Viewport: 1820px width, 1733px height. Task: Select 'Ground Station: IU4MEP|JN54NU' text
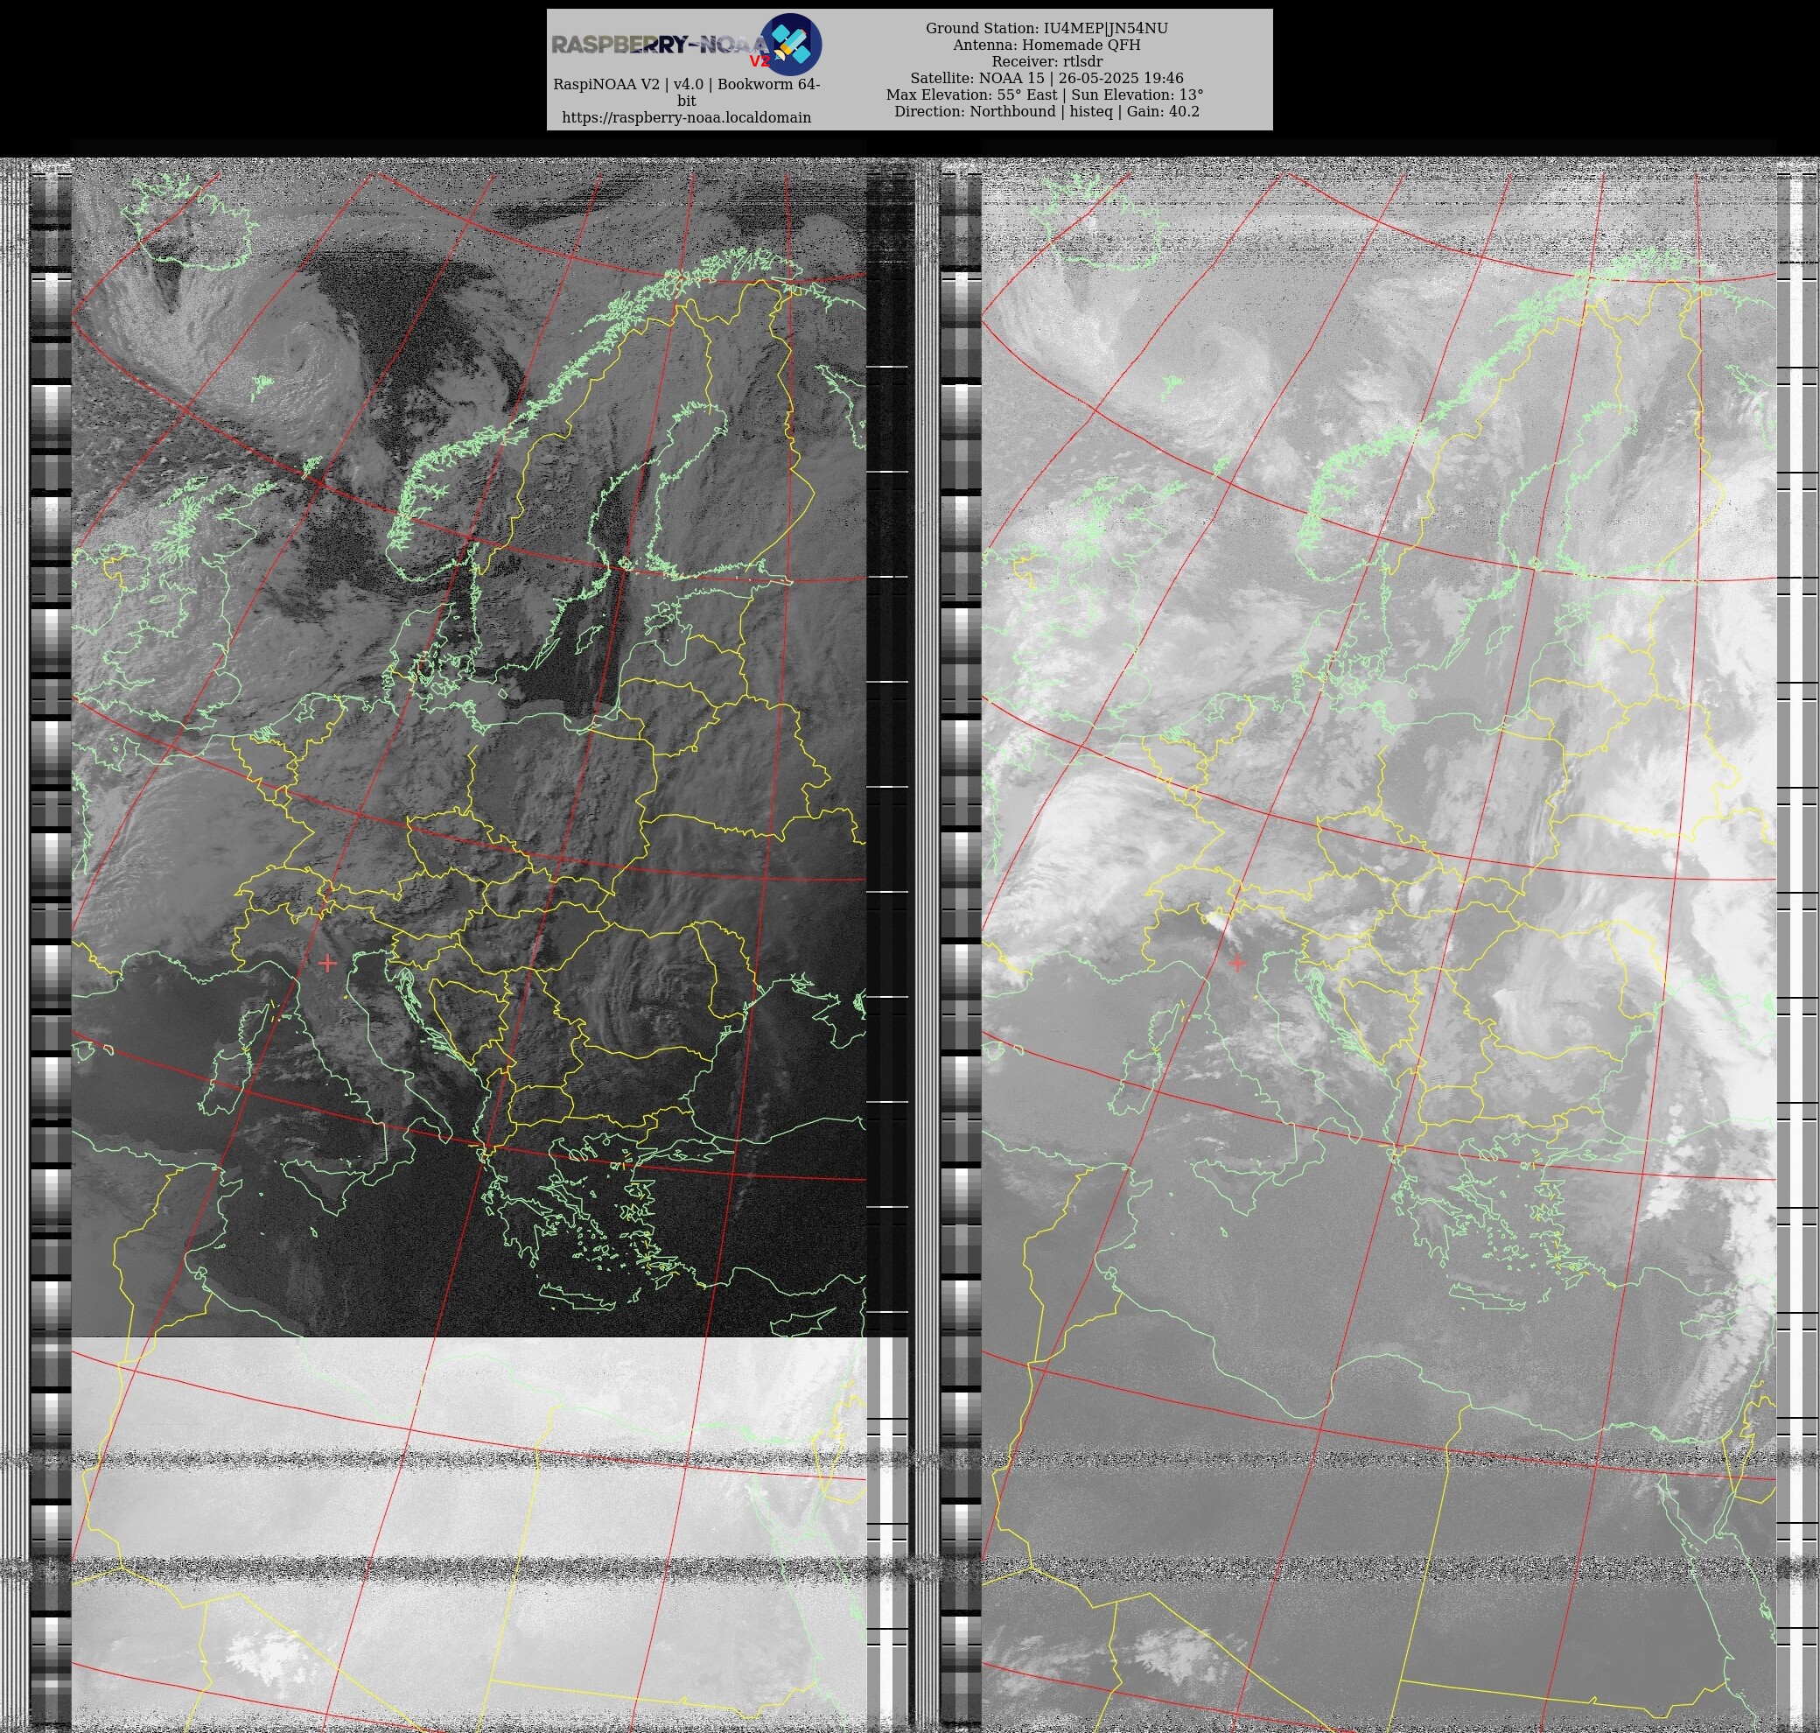1046,29
